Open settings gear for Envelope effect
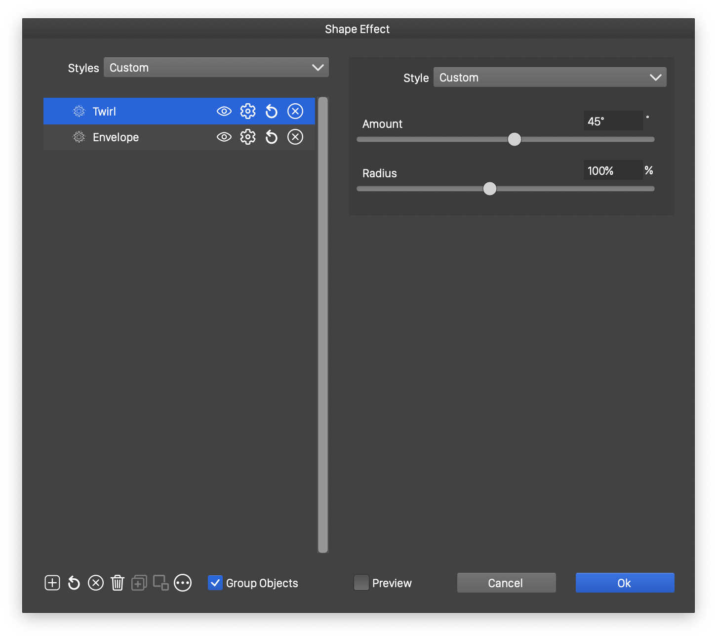Viewport: 717px width, 639px height. tap(248, 137)
